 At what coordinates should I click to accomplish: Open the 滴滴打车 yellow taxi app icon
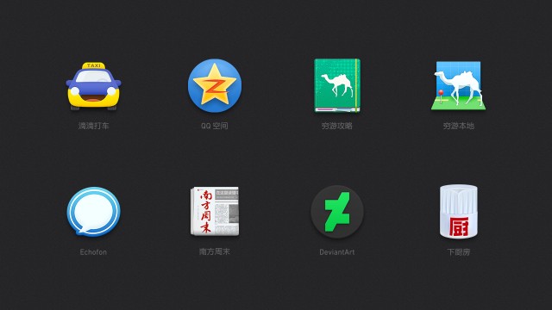pos(94,86)
